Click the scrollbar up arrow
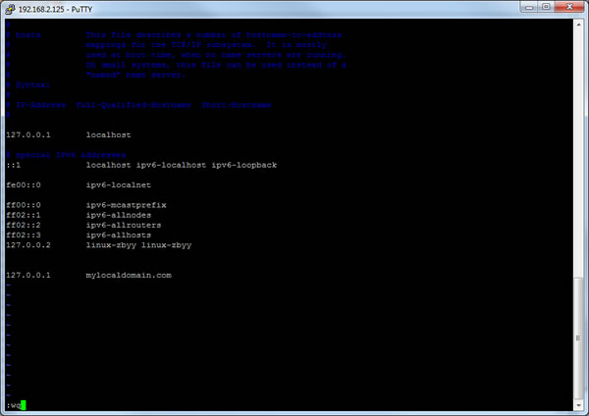589x416 pixels. 578,25
